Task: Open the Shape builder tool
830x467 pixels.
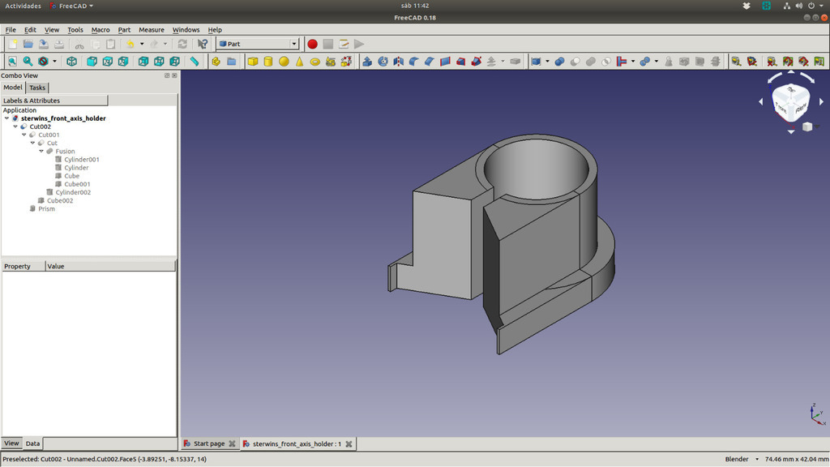Action: [346, 62]
